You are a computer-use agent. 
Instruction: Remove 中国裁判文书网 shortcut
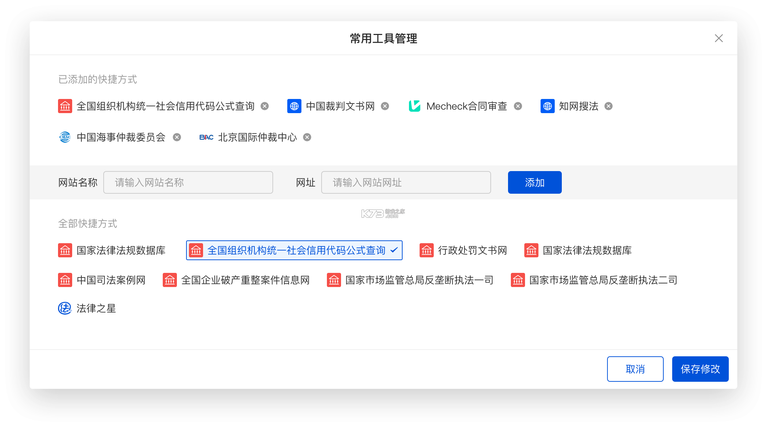click(x=385, y=106)
